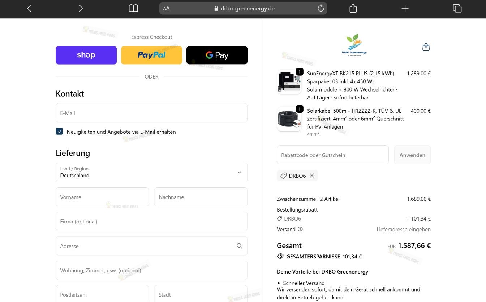Focus the Rabattcode oder Gutschein field
Screen dimensions: 486x302
pos(332,155)
